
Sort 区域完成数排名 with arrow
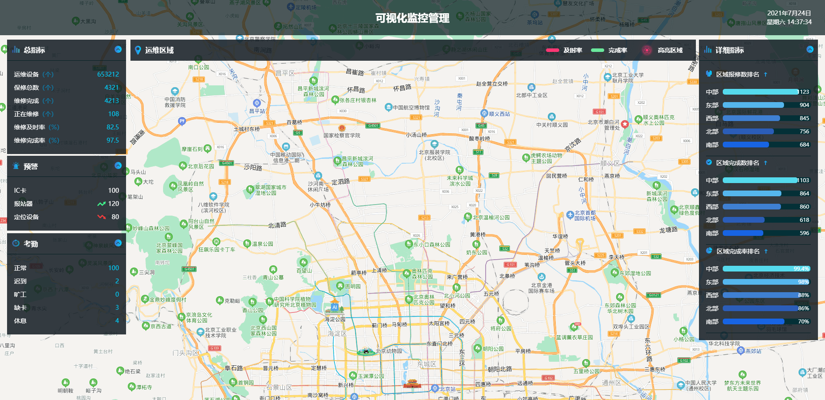point(766,163)
